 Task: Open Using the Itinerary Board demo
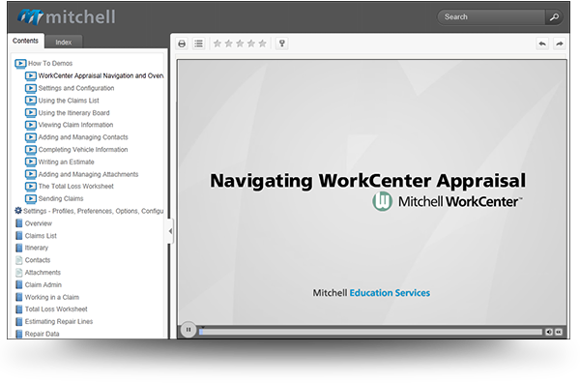tap(74, 113)
